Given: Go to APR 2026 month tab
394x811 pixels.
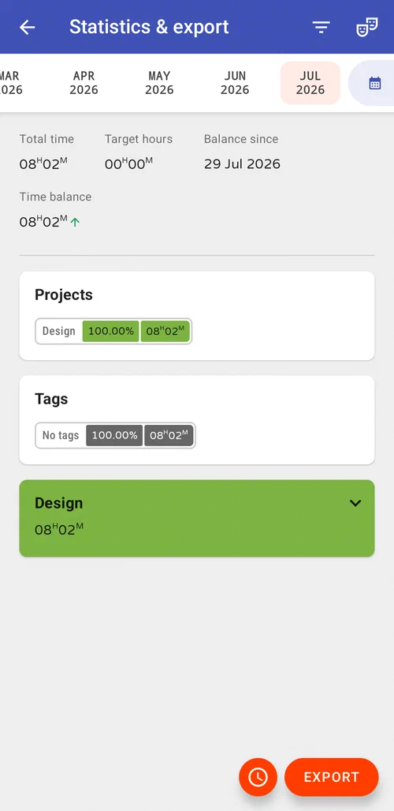Looking at the screenshot, I should (84, 83).
